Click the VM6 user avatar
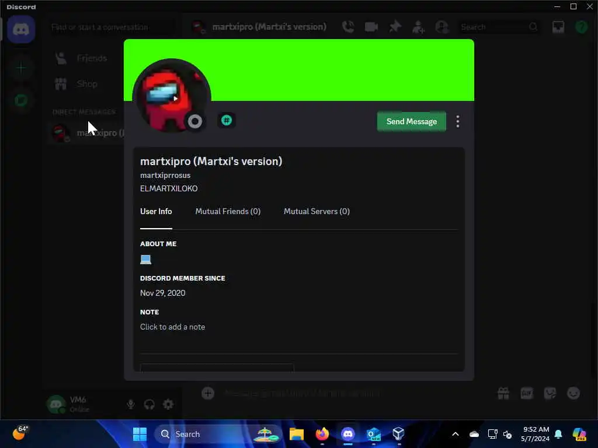Image resolution: width=598 pixels, height=448 pixels. pyautogui.click(x=56, y=404)
